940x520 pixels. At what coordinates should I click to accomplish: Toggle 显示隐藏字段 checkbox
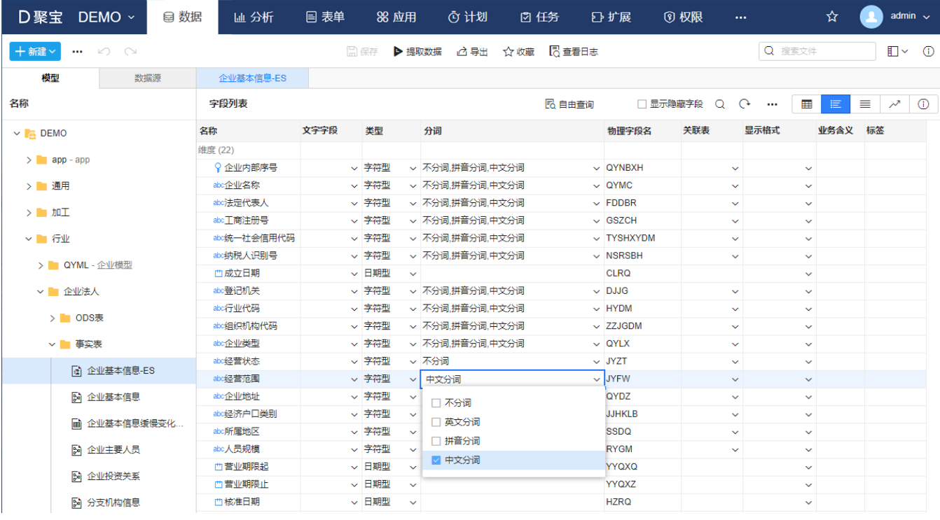pos(642,104)
